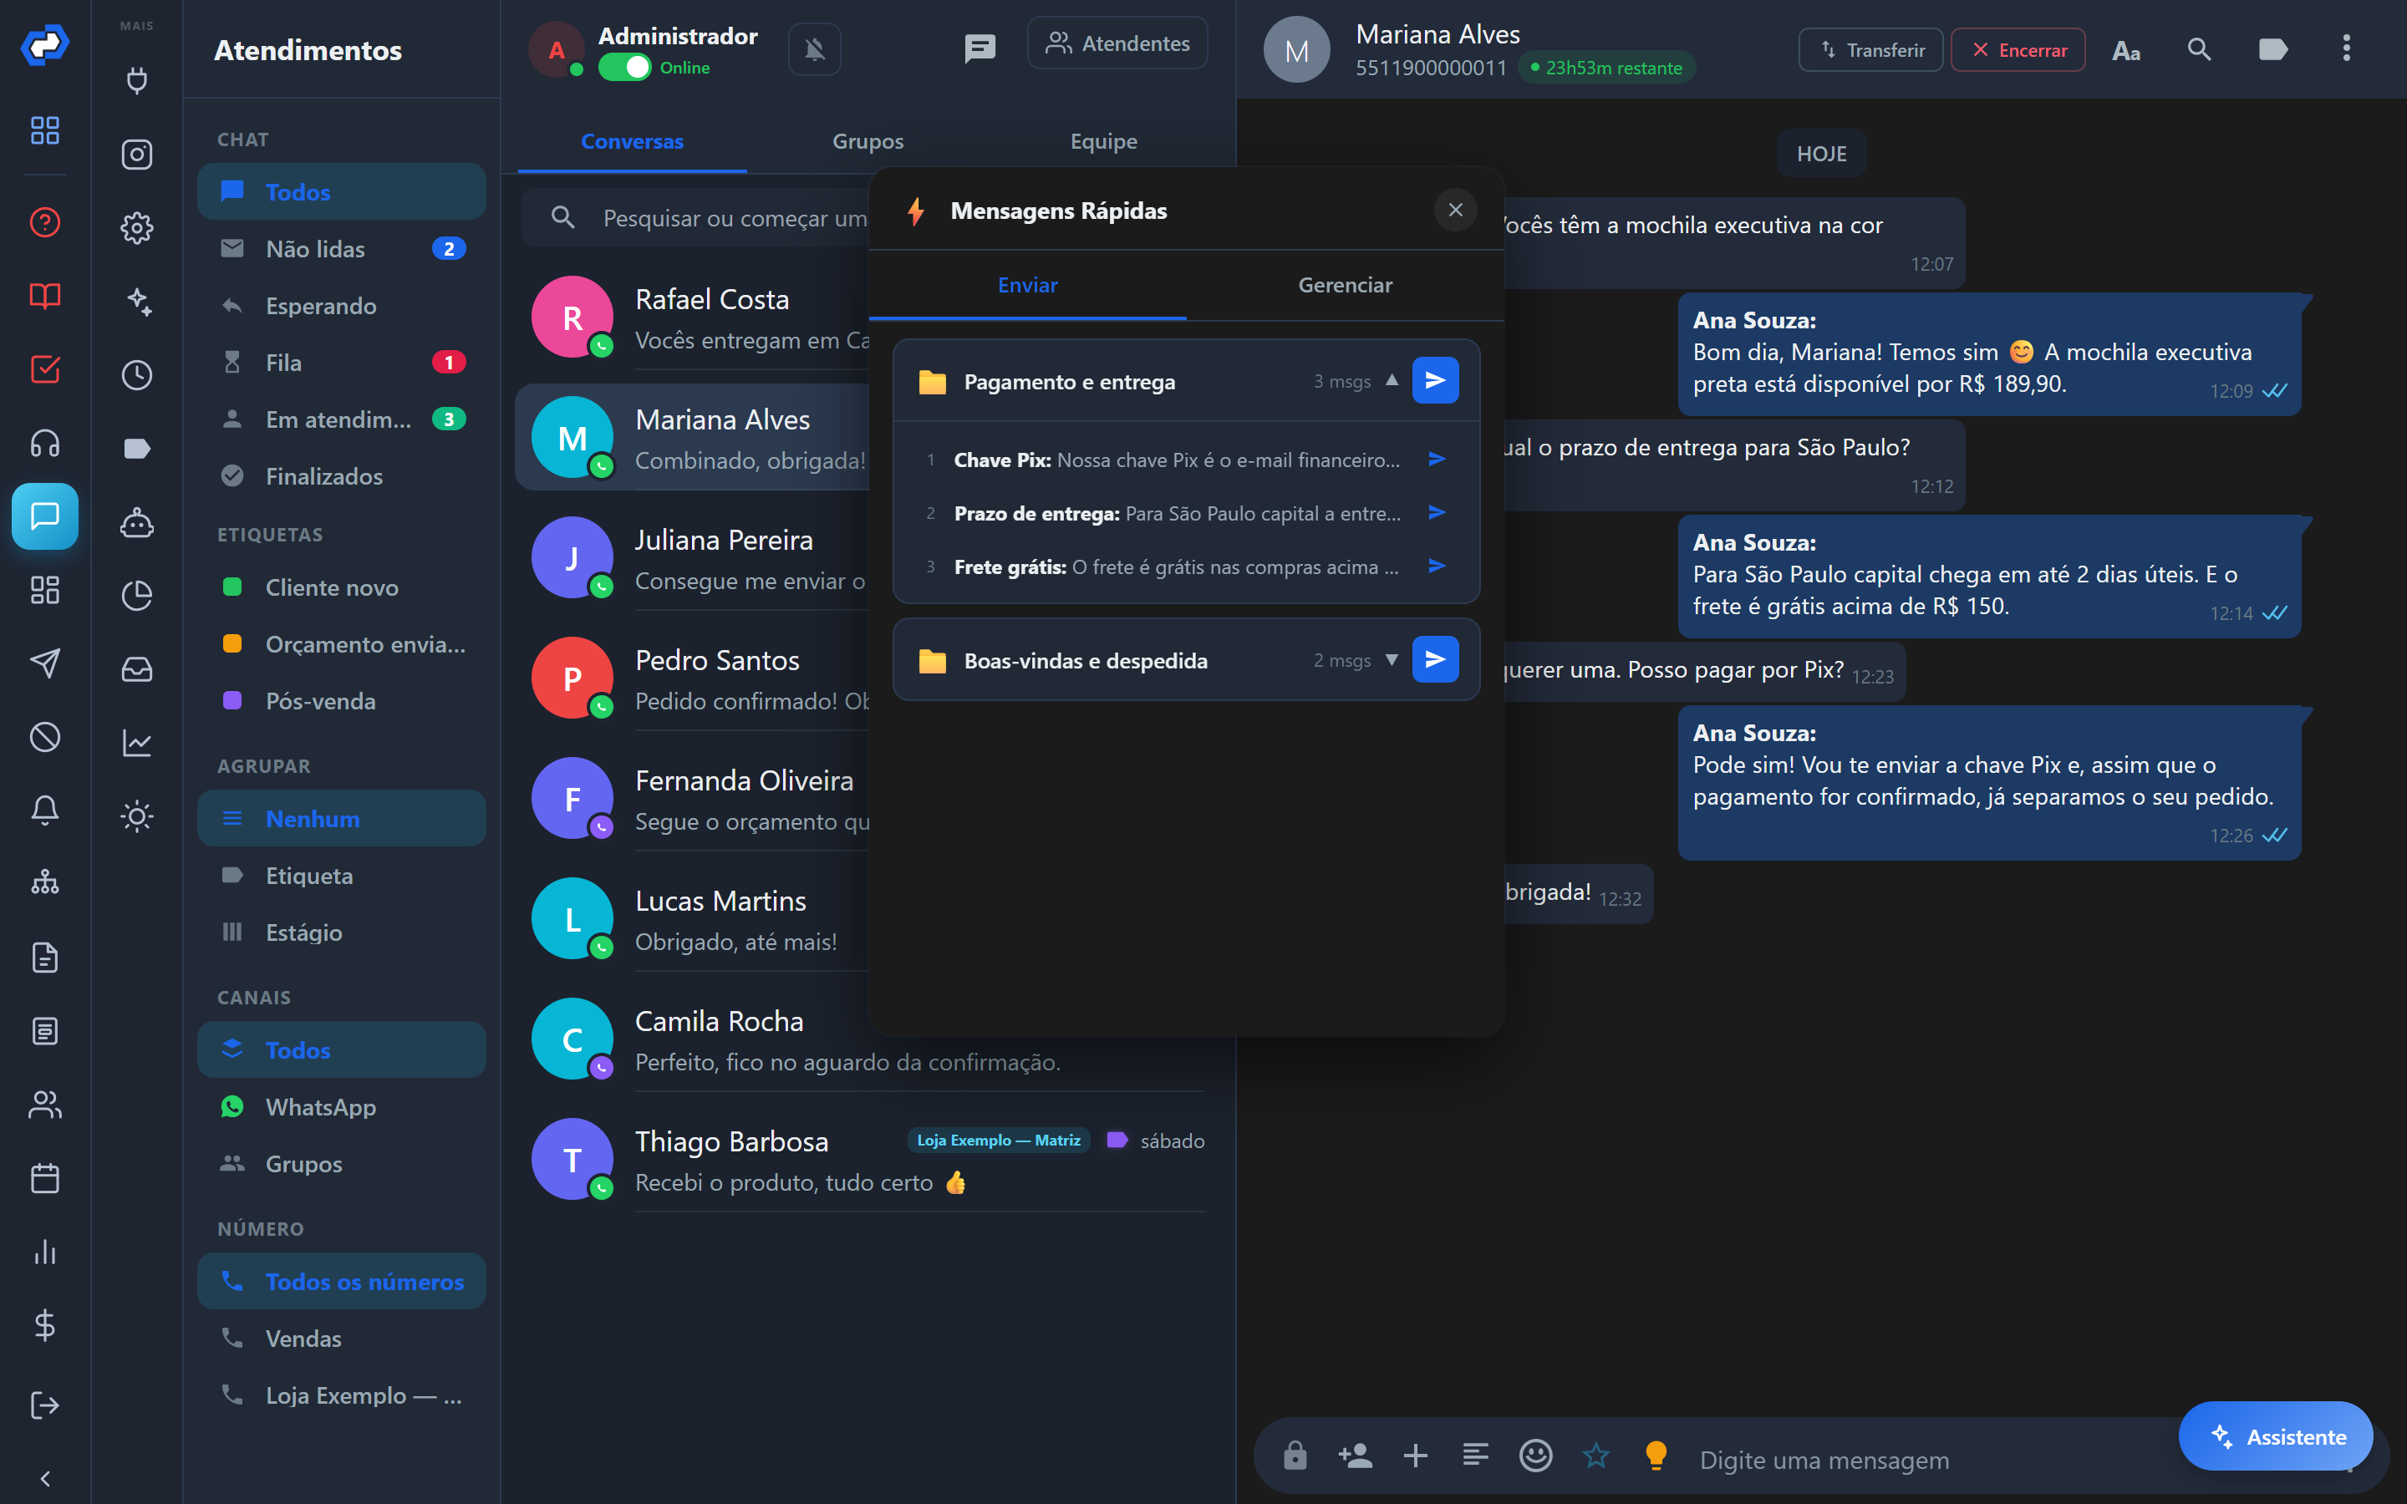The height and width of the screenshot is (1504, 2407).
Task: Select the Vendas number filter
Action: (x=341, y=1338)
